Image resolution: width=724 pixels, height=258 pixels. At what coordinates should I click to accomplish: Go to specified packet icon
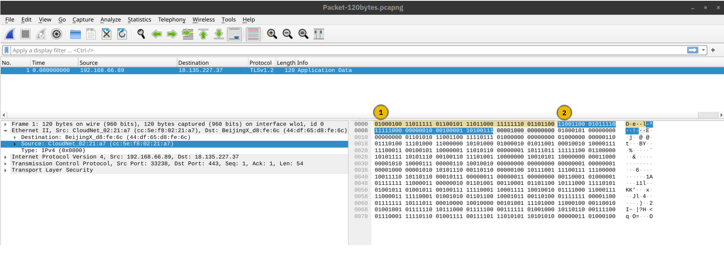coord(188,34)
